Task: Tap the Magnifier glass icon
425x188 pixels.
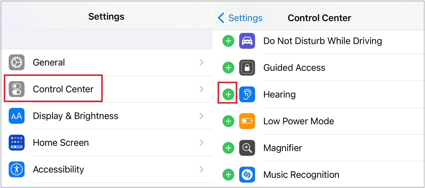Action: [247, 148]
